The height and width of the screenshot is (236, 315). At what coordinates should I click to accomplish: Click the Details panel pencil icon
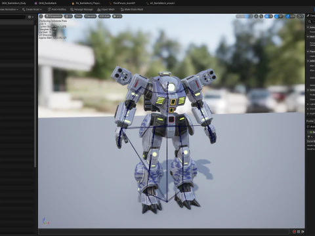pos(308,16)
